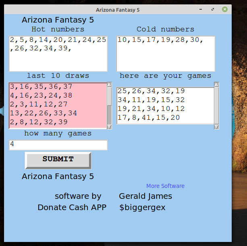This screenshot has height=246, width=247.
Task: Click down arrow of last 10 draws scrollbar
Action: click(x=109, y=127)
